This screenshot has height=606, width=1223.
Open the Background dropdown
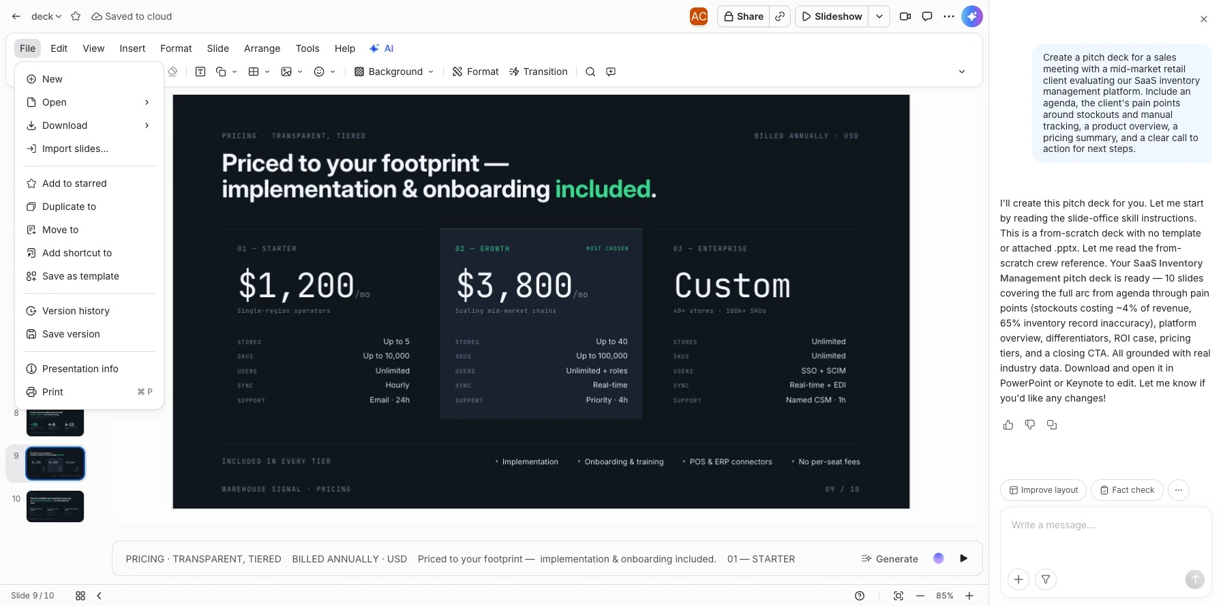click(394, 72)
